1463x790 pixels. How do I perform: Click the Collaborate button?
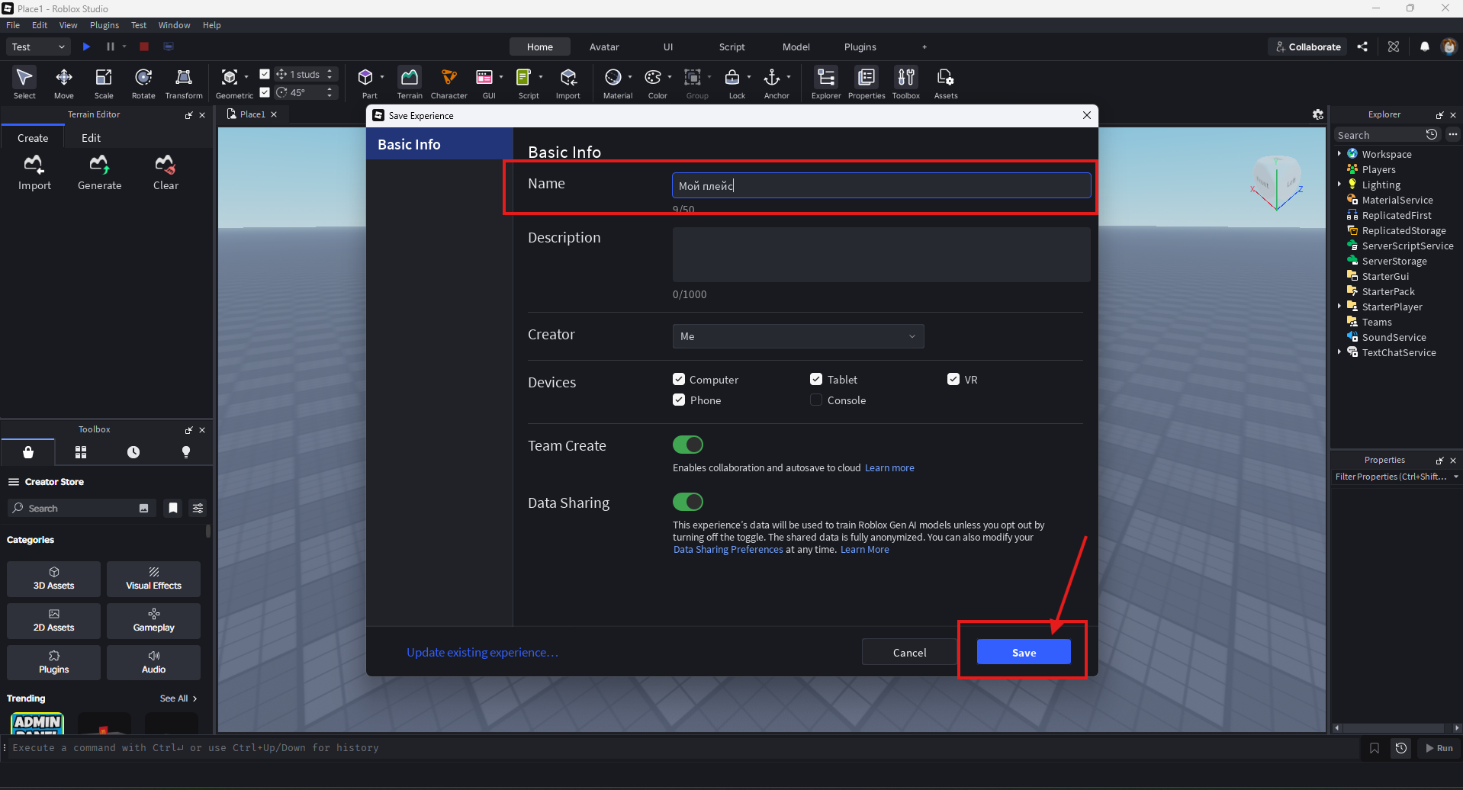coord(1308,47)
